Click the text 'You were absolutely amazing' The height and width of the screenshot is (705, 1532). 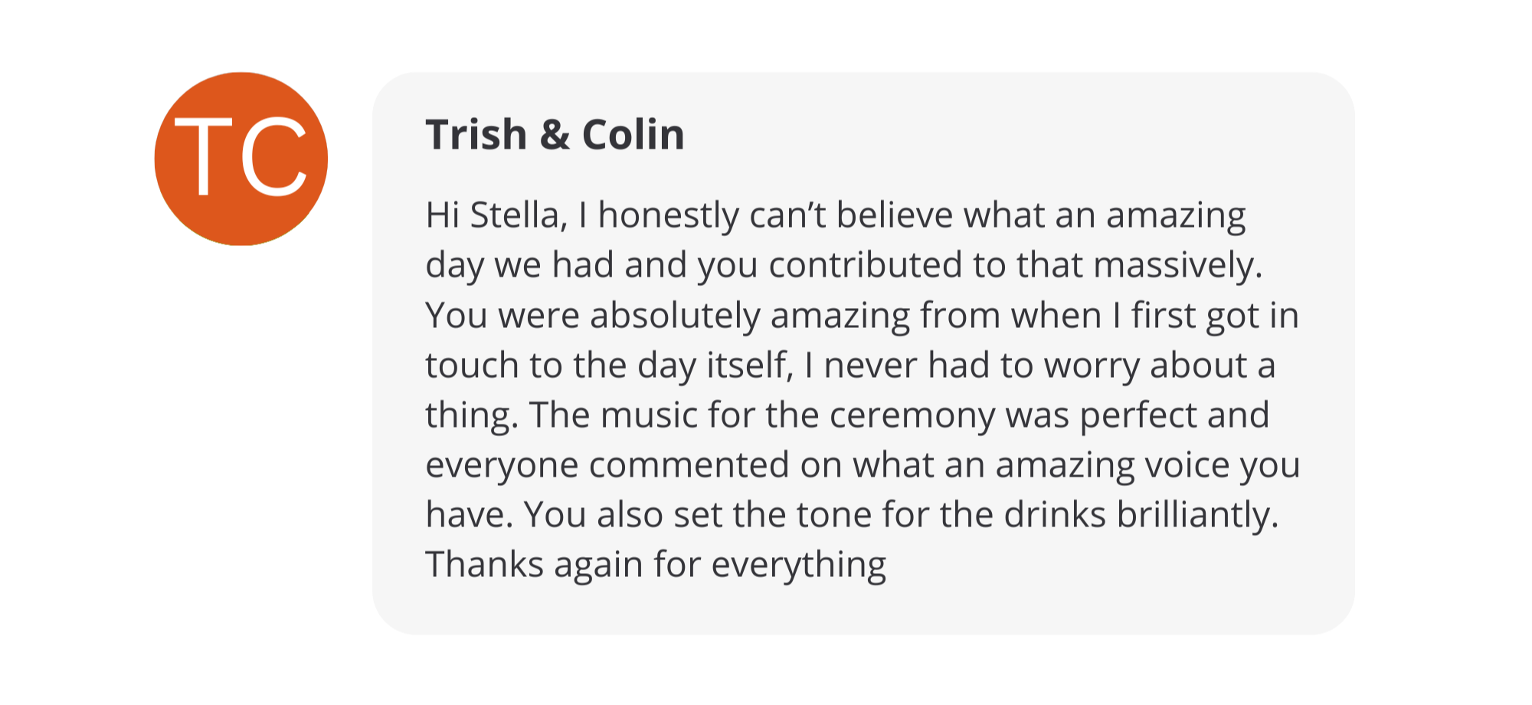tap(593, 316)
